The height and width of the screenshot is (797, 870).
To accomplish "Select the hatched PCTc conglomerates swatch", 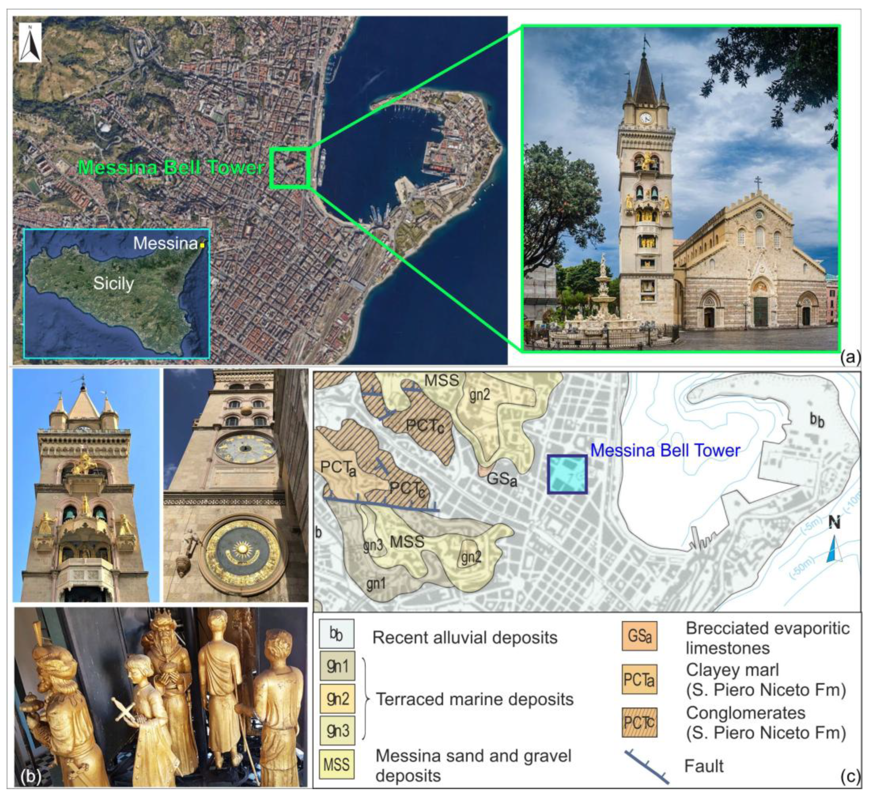I will tap(639, 722).
